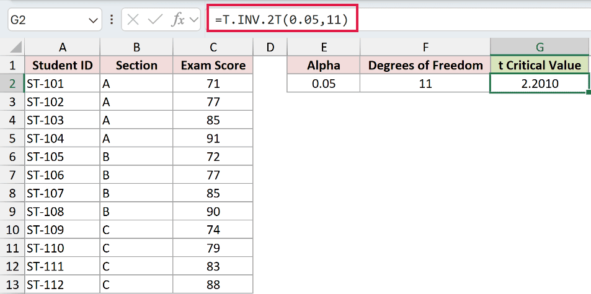This screenshot has width=591, height=294.
Task: Click cell ST-101
Action: click(62, 84)
